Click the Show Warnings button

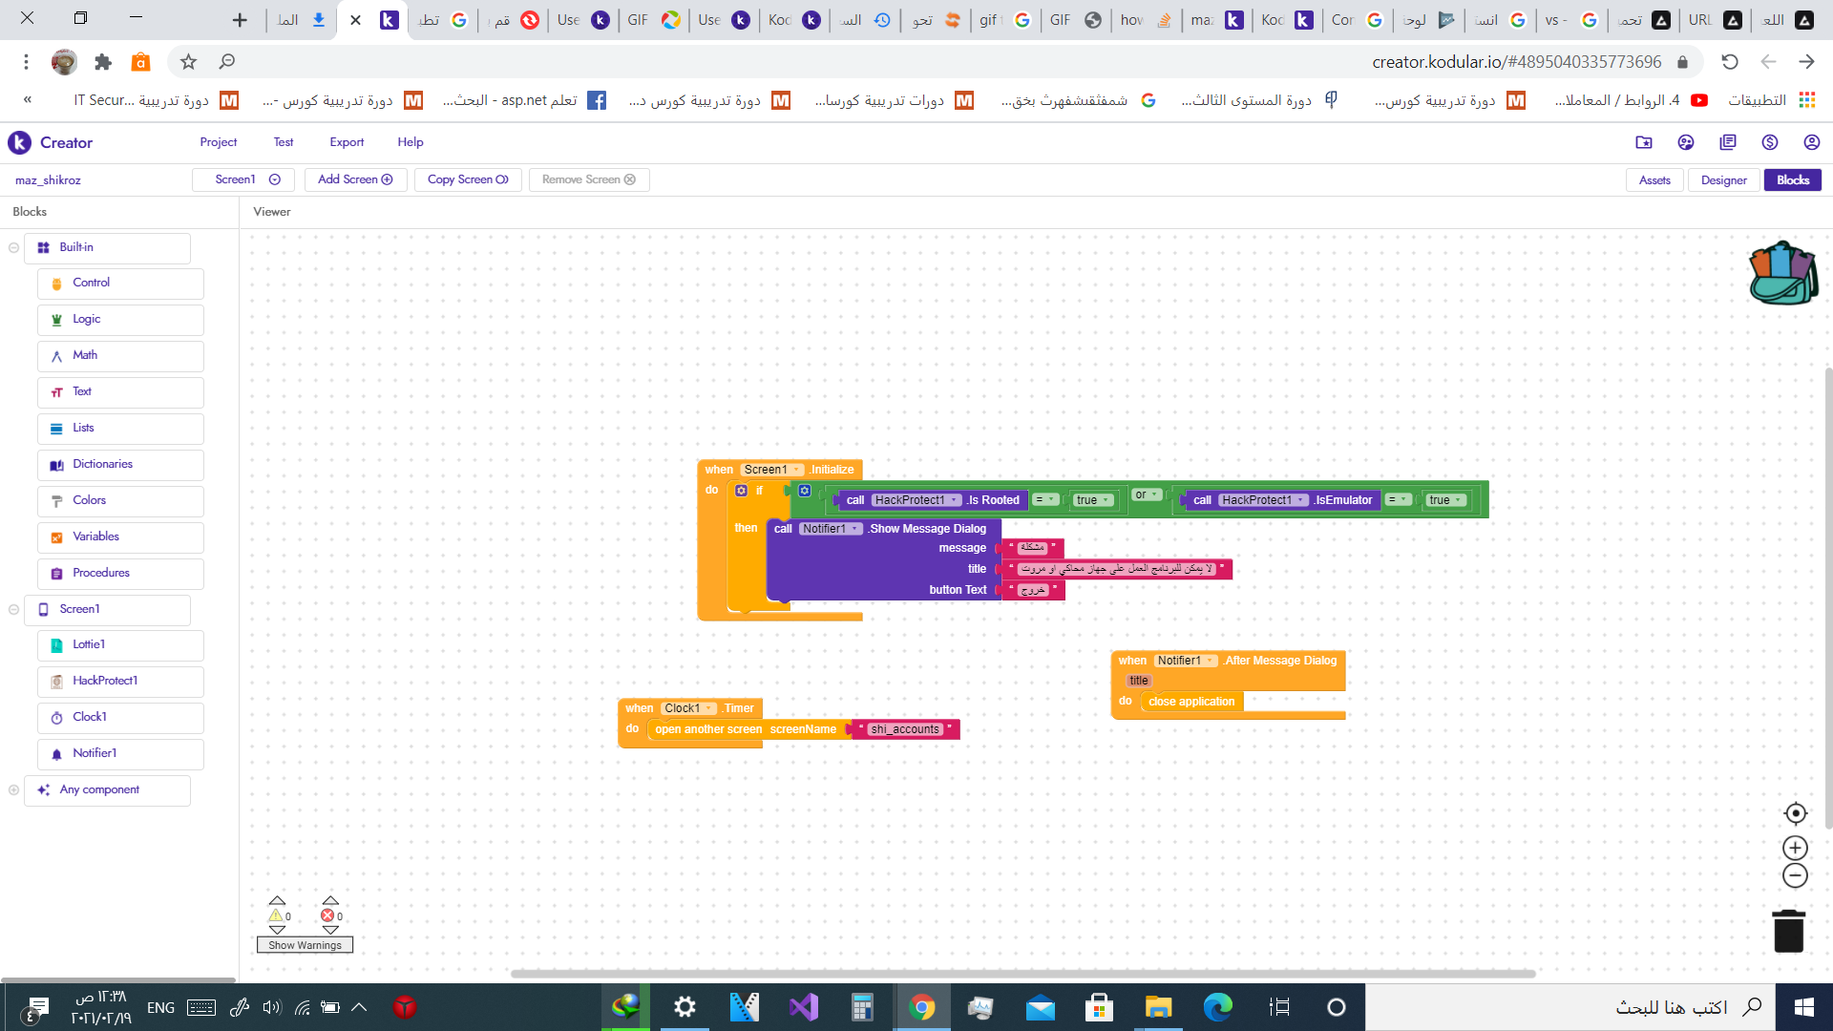click(x=305, y=945)
